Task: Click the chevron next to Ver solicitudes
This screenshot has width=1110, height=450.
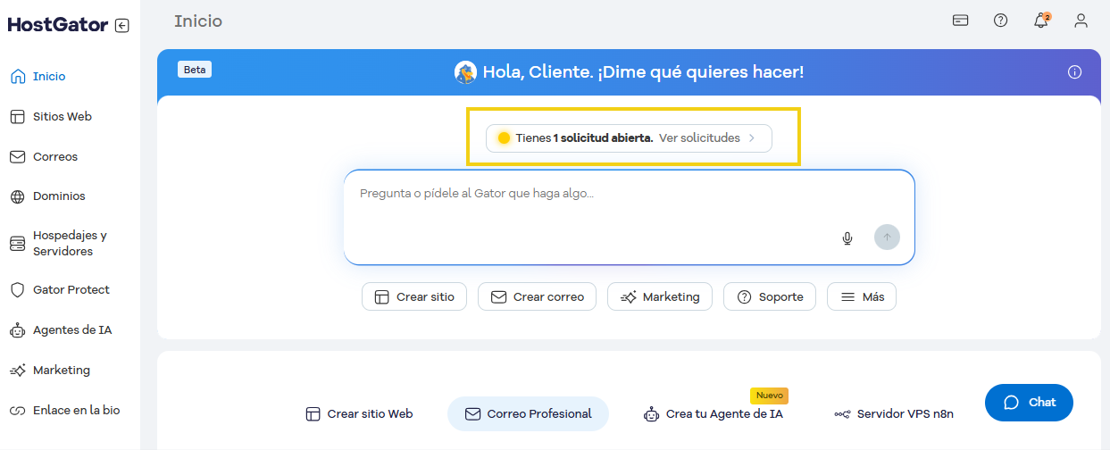Action: (752, 138)
